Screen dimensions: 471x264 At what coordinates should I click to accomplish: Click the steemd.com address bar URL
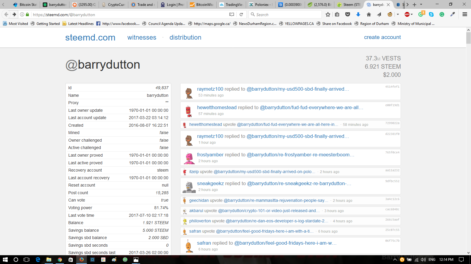coord(64,15)
